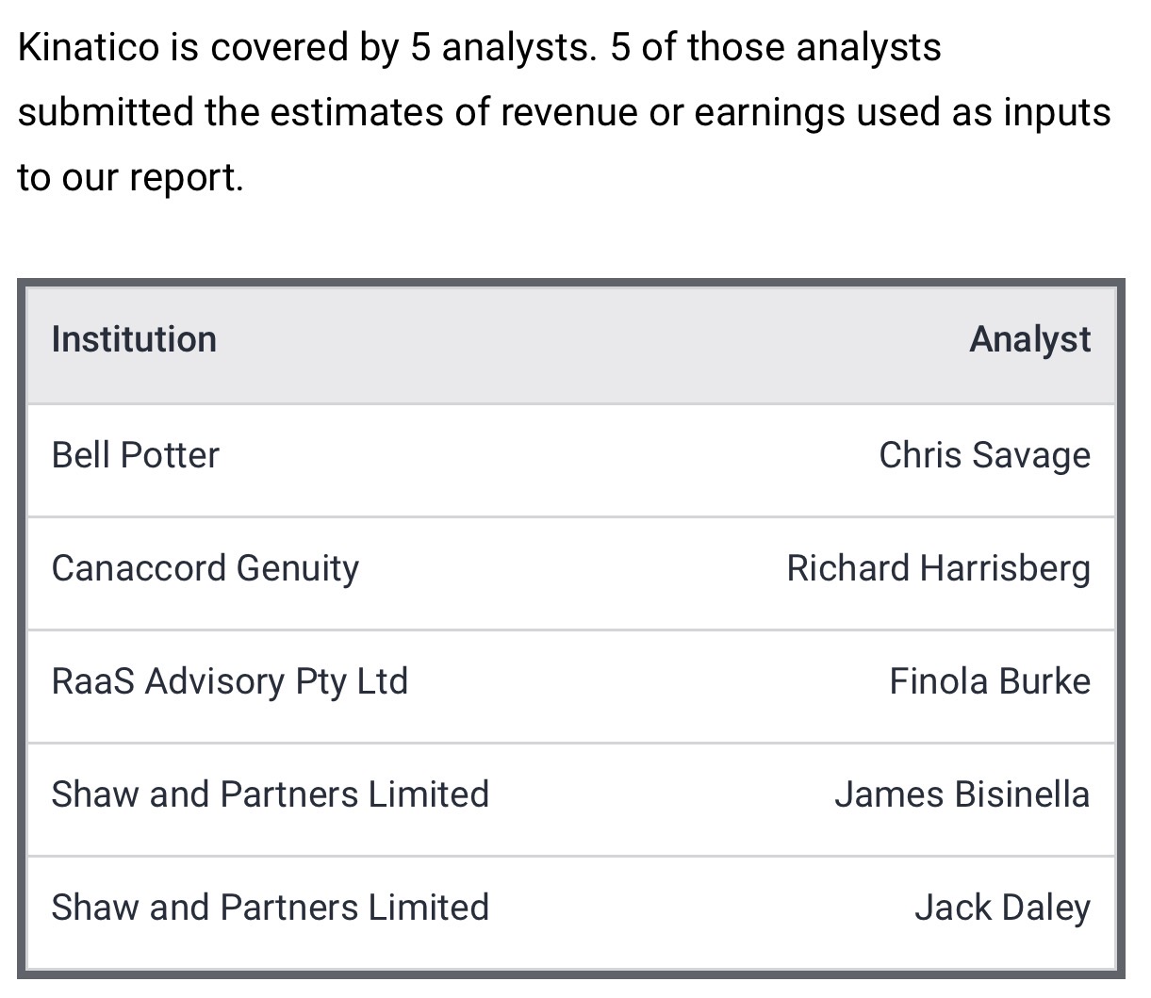Click the word Kinatico in the paragraph

pos(89,47)
